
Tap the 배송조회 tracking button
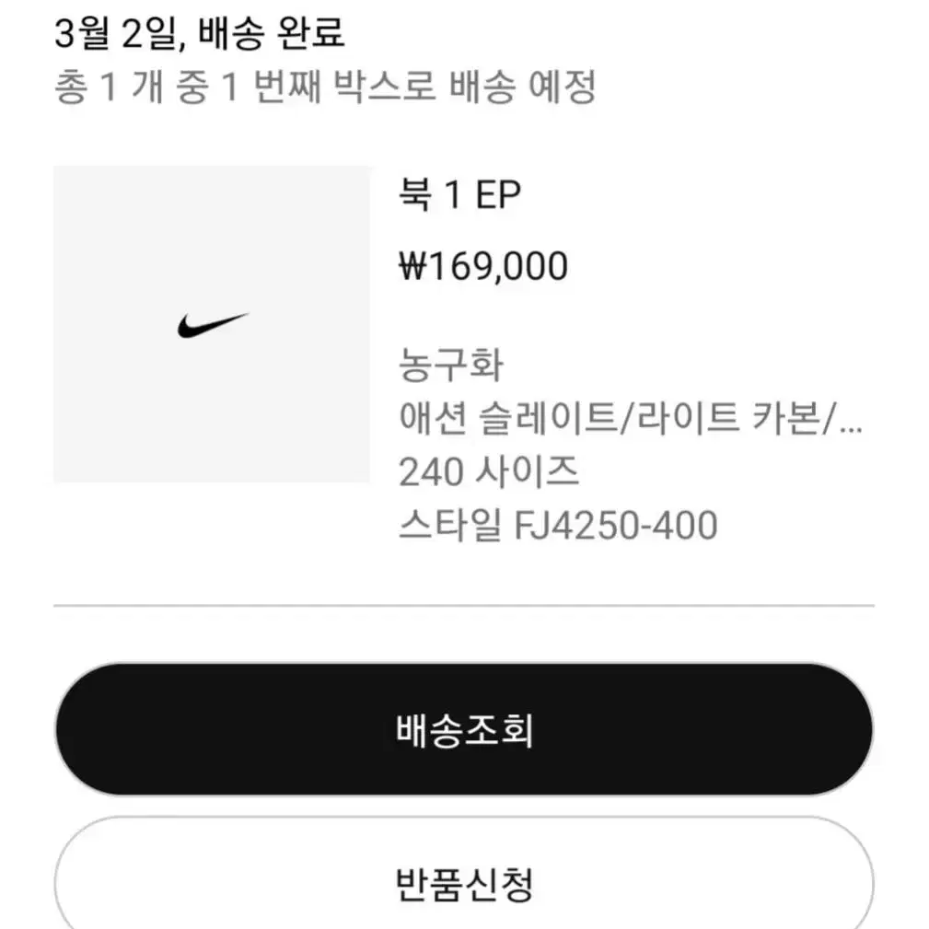[x=464, y=729]
